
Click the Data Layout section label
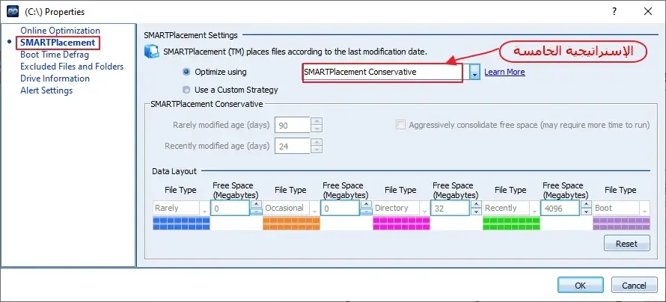pyautogui.click(x=174, y=171)
